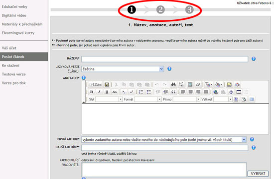Open the Velikost size dropdown

tap(223, 99)
